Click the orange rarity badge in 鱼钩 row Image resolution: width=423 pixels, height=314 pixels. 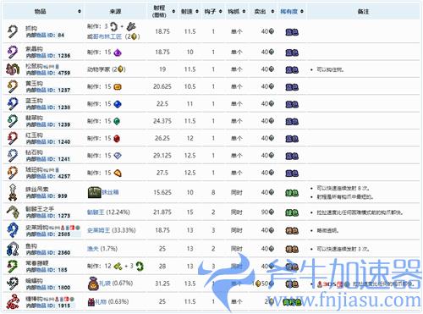pos(292,249)
